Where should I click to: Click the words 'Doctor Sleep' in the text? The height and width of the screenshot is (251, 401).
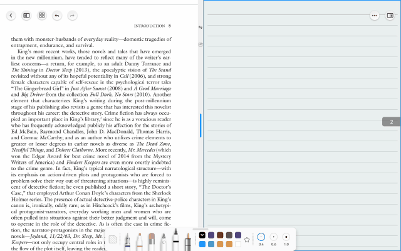(x=59, y=70)
